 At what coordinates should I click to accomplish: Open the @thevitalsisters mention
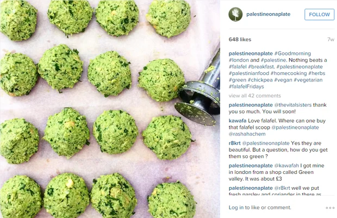(293, 105)
